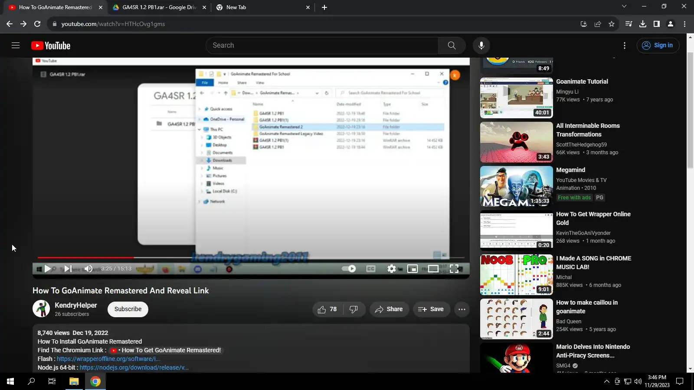This screenshot has width=694, height=390.
Task: Open YouTube settings three-dot menu beside Sign in
Action: tap(625, 45)
